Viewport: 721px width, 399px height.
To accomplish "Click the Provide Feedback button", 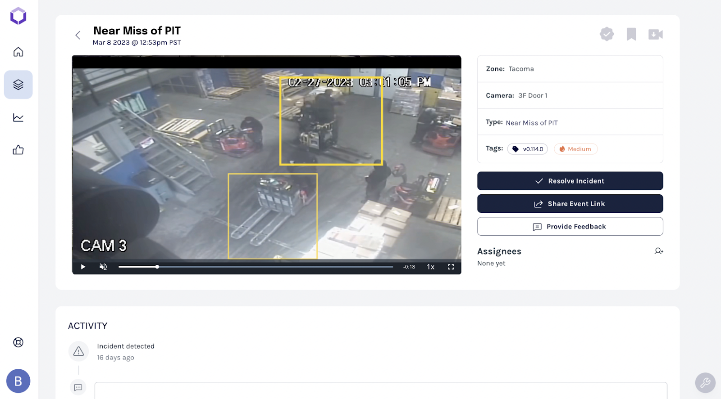I will (570, 227).
